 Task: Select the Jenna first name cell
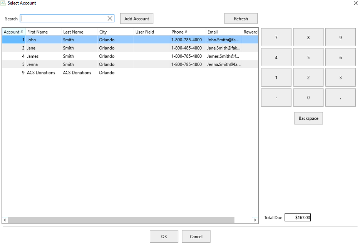click(44, 65)
